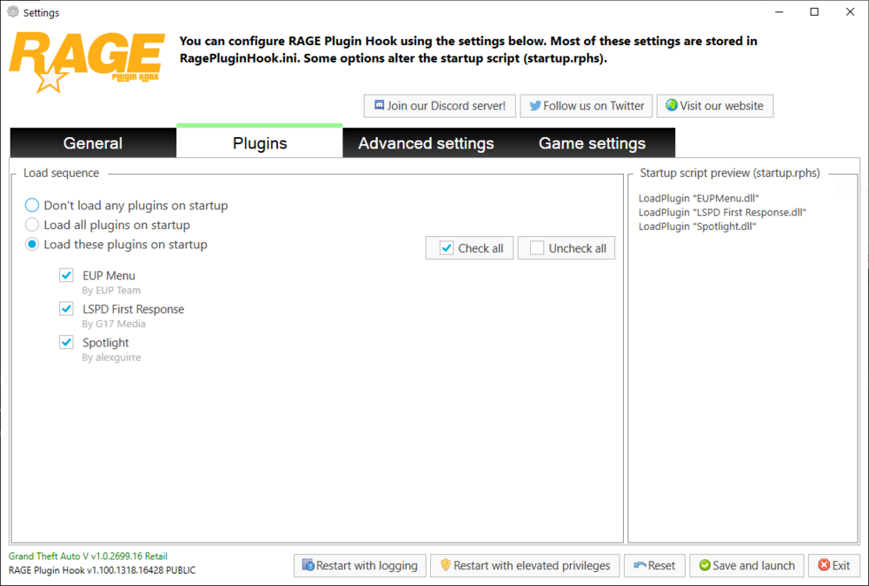Screen dimensions: 869x586
Task: Click the Twitter bird icon
Action: click(534, 105)
